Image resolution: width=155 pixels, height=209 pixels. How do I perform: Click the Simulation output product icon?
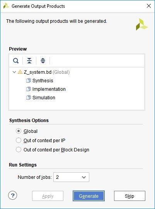click(29, 98)
